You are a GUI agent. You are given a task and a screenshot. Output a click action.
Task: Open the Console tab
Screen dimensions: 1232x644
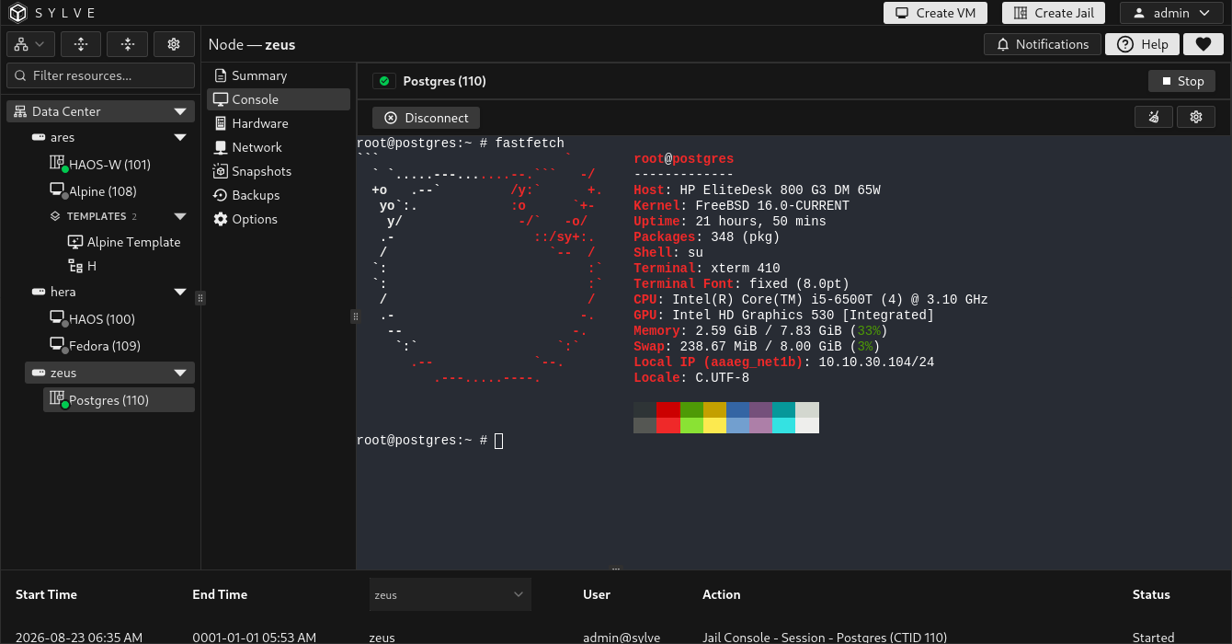[279, 99]
